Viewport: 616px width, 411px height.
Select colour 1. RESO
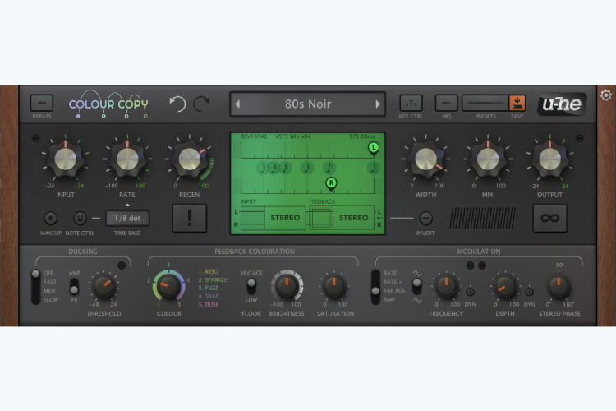[209, 271]
